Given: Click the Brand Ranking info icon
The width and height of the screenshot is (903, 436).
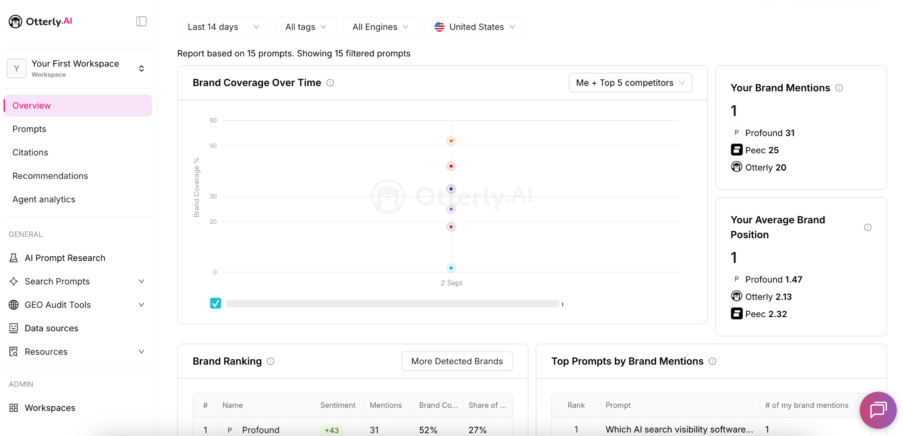Looking at the screenshot, I should click(x=271, y=361).
